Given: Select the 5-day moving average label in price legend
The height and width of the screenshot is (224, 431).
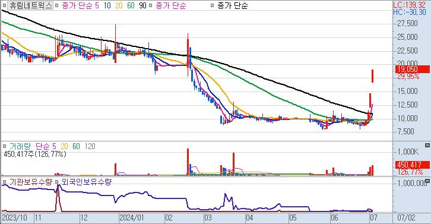Looking at the screenshot, I should tap(97, 5).
